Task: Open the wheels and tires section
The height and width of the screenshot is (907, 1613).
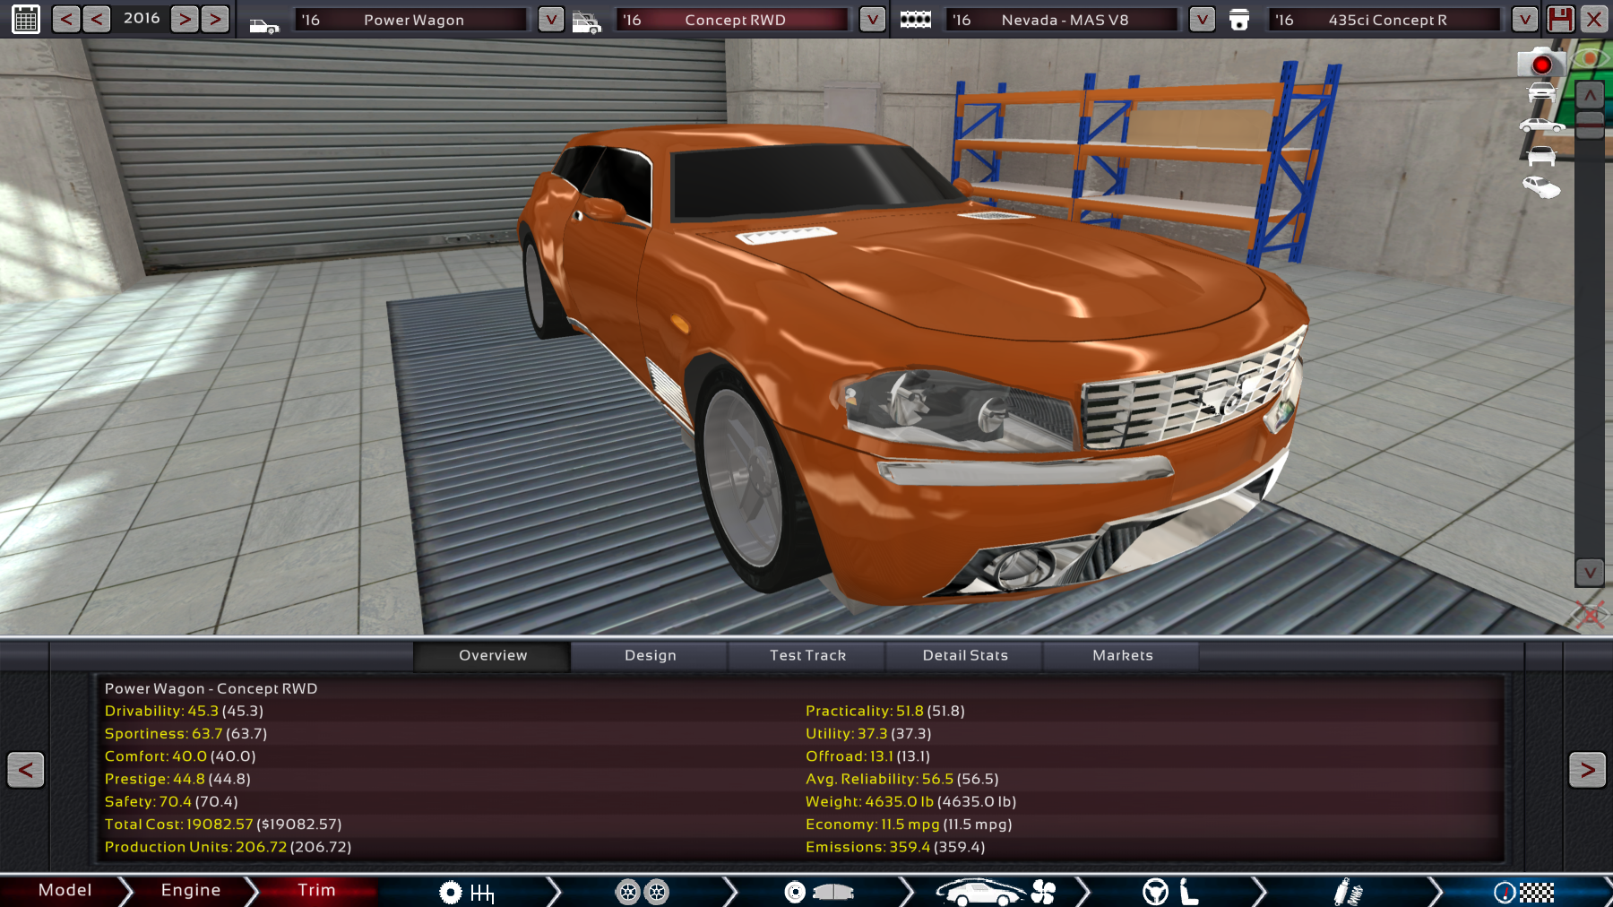Action: (643, 892)
